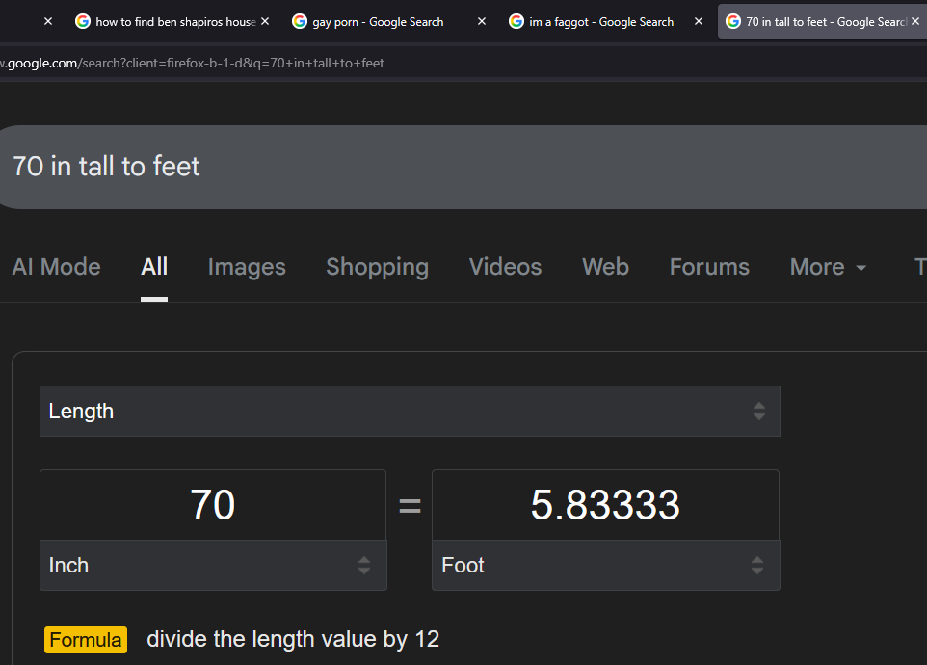Click the input value field showing 70
The height and width of the screenshot is (665, 927).
coord(213,505)
